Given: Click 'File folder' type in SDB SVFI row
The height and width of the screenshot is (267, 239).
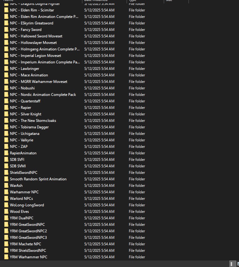Looking at the screenshot, I should (137, 160).
